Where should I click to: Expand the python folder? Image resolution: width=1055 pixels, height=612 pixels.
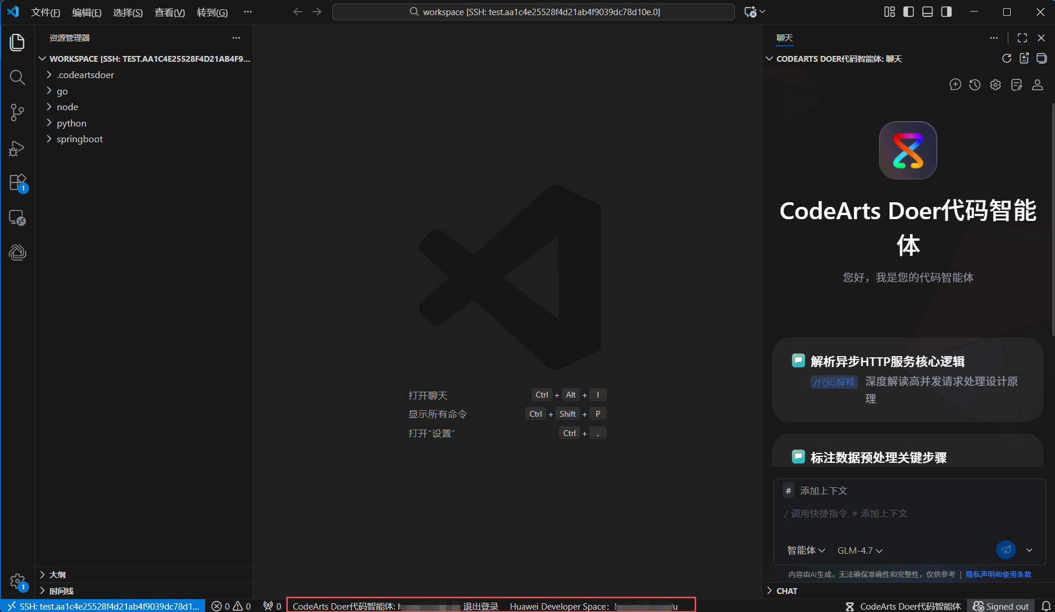(x=144, y=123)
